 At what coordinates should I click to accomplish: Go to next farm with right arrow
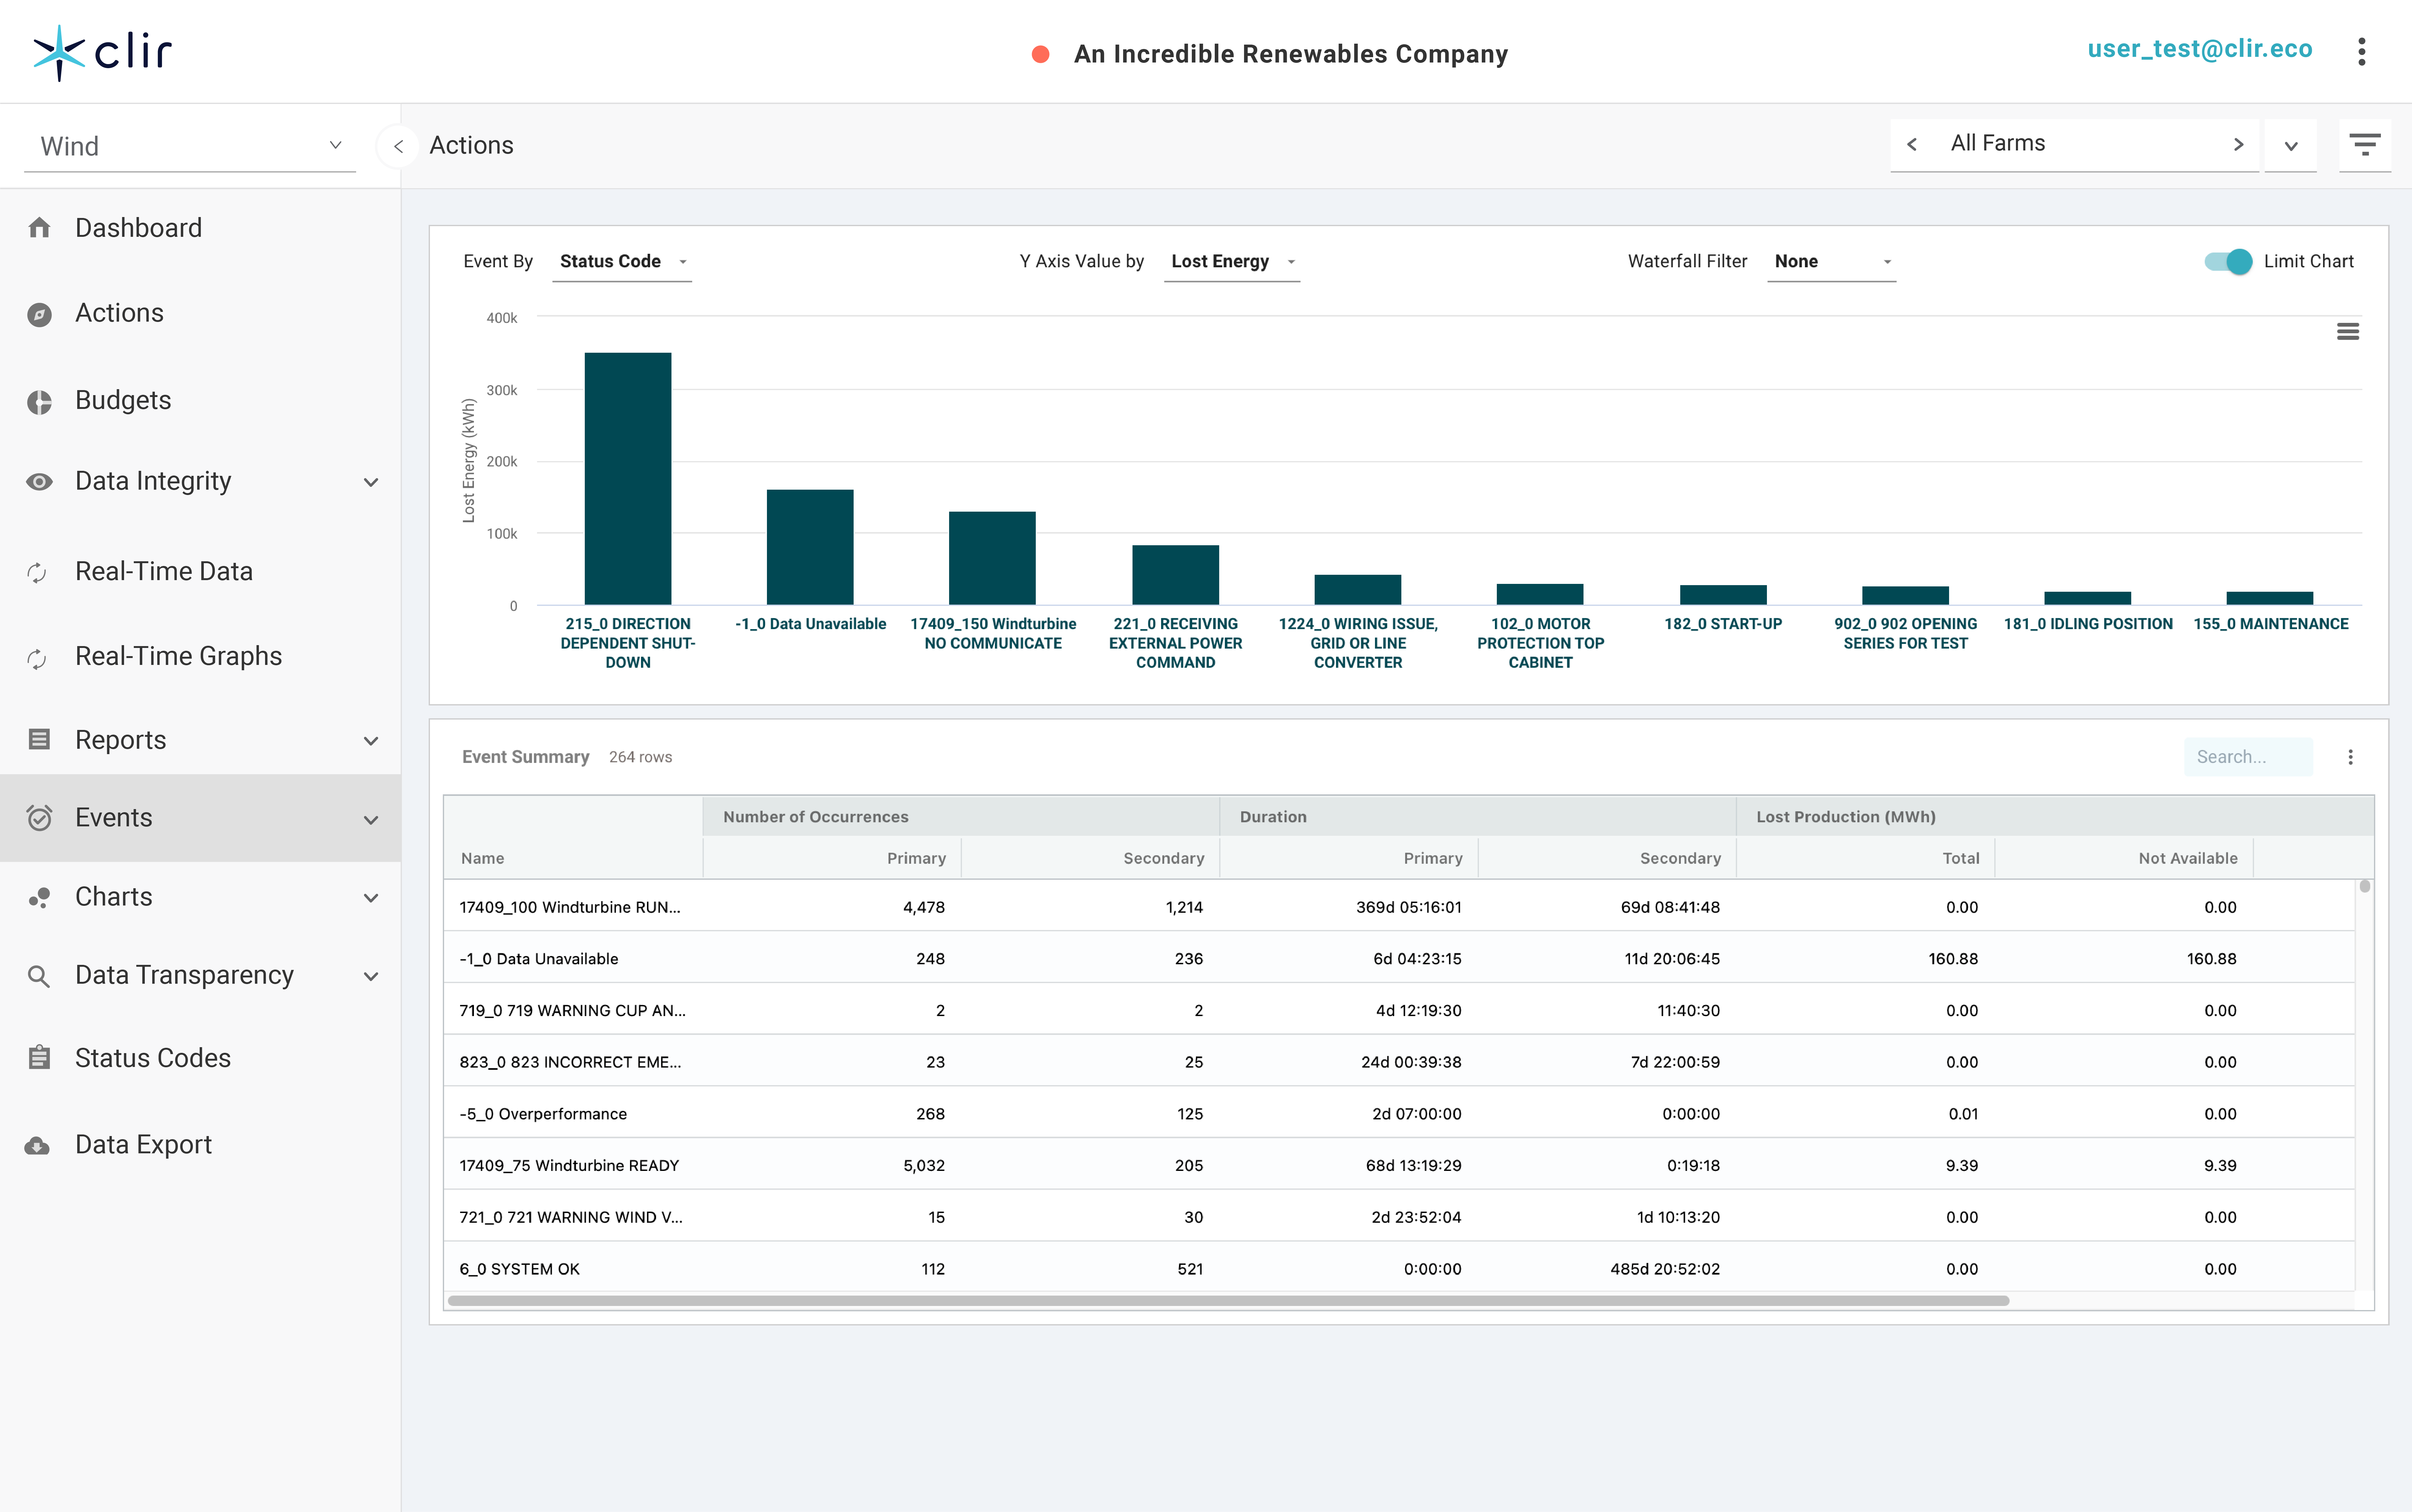click(2238, 145)
